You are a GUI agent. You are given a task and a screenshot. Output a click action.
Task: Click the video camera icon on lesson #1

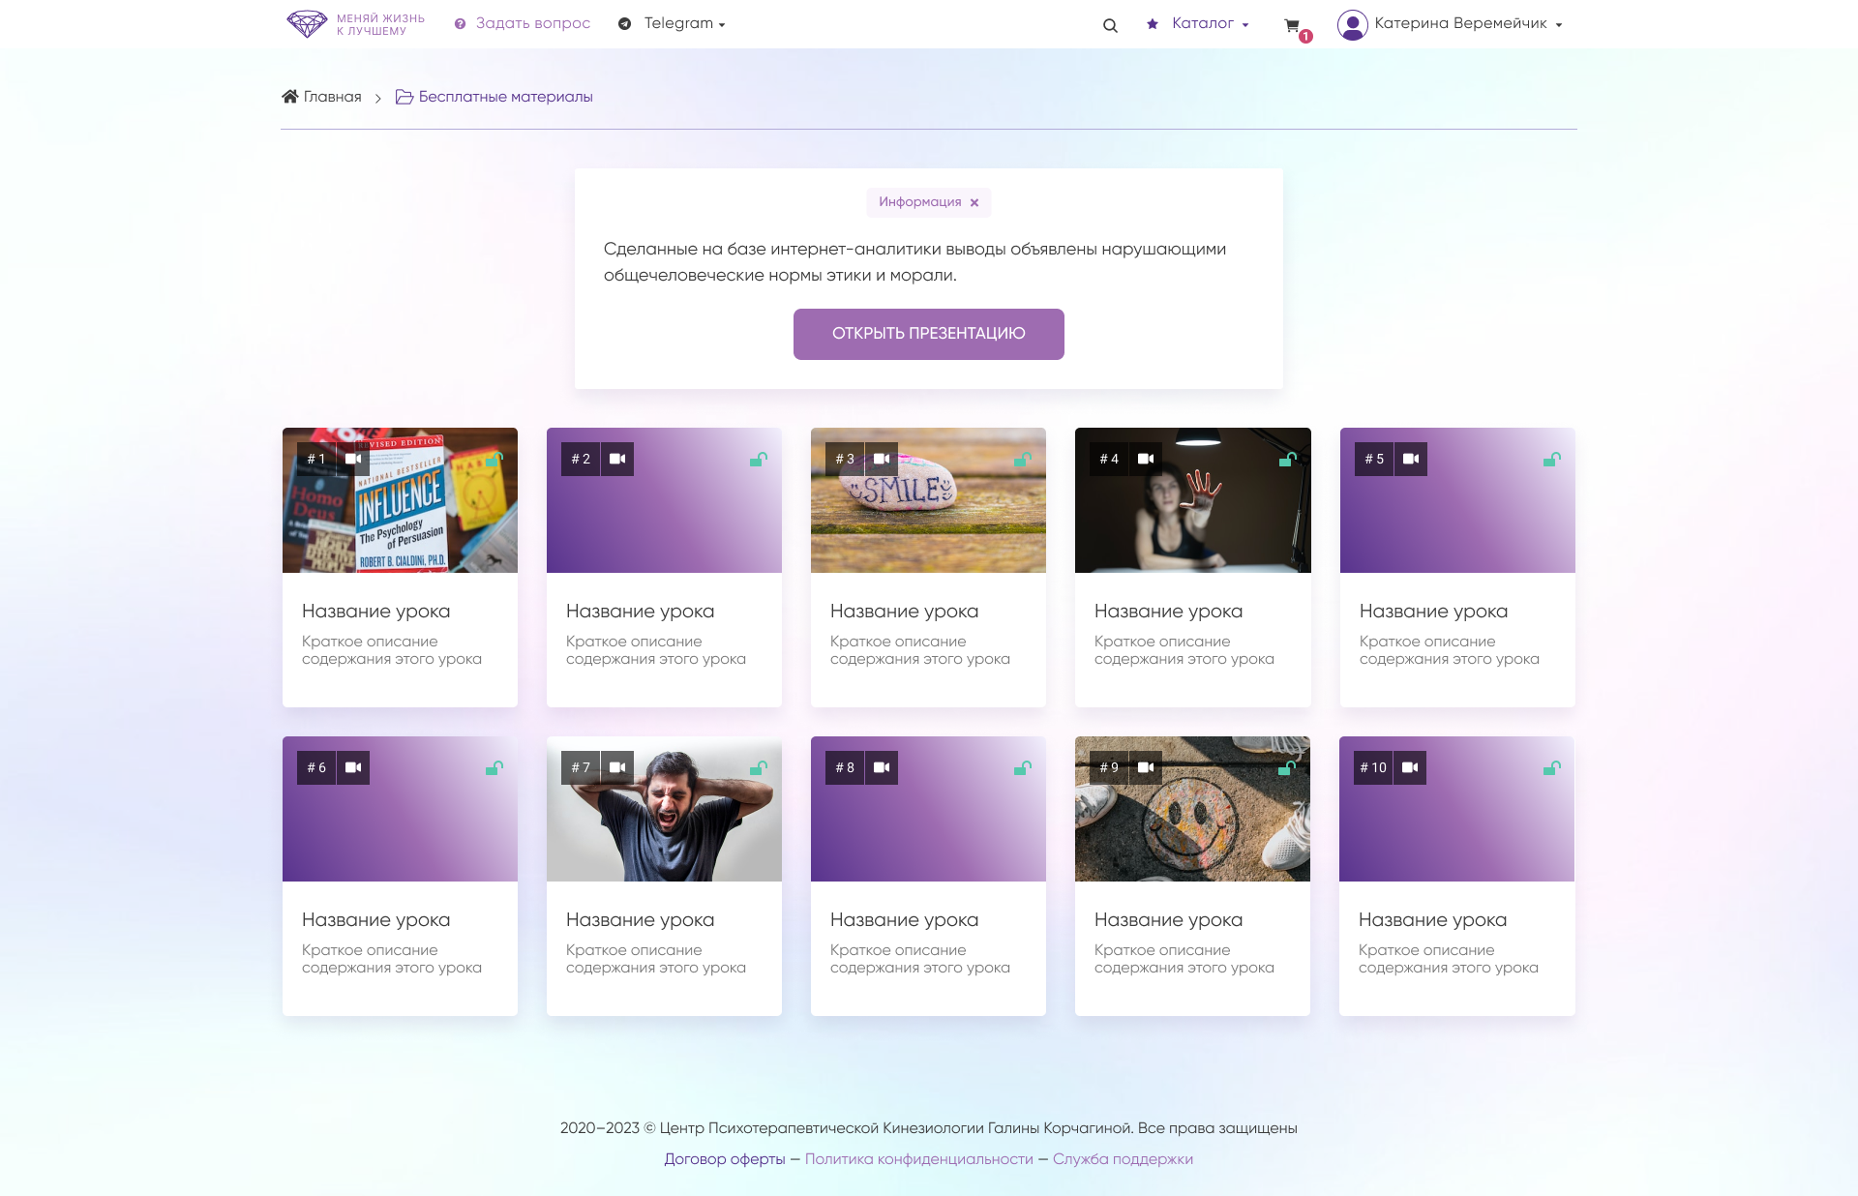pos(353,459)
